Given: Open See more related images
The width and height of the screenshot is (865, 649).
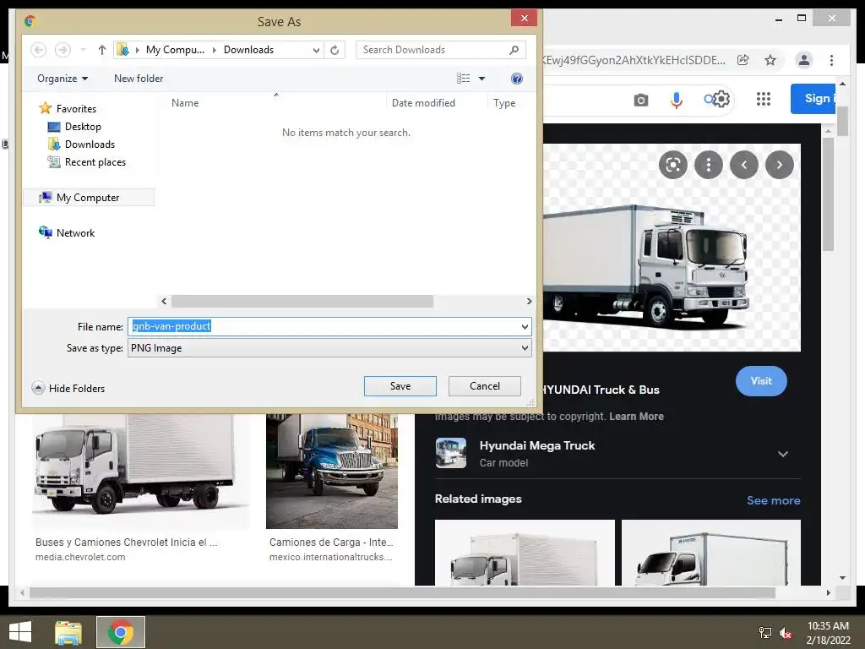Looking at the screenshot, I should pos(774,500).
